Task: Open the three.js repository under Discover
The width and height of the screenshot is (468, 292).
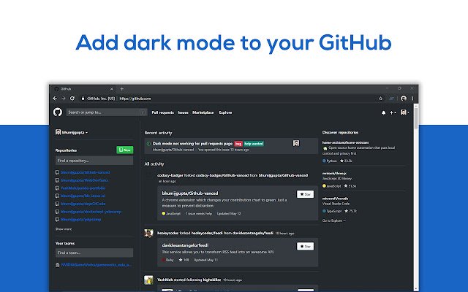Action: coord(334,174)
